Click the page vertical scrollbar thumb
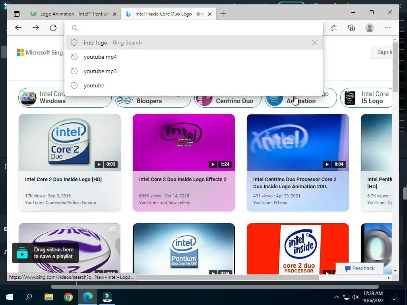The width and height of the screenshot is (407, 305). coord(395,67)
